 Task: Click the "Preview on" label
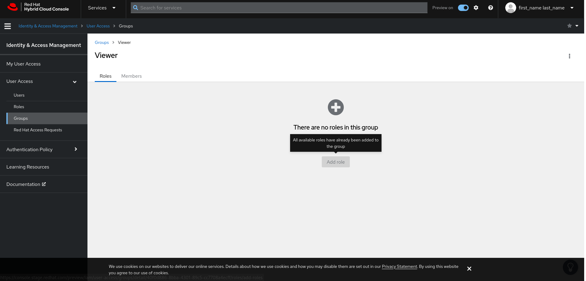443,8
